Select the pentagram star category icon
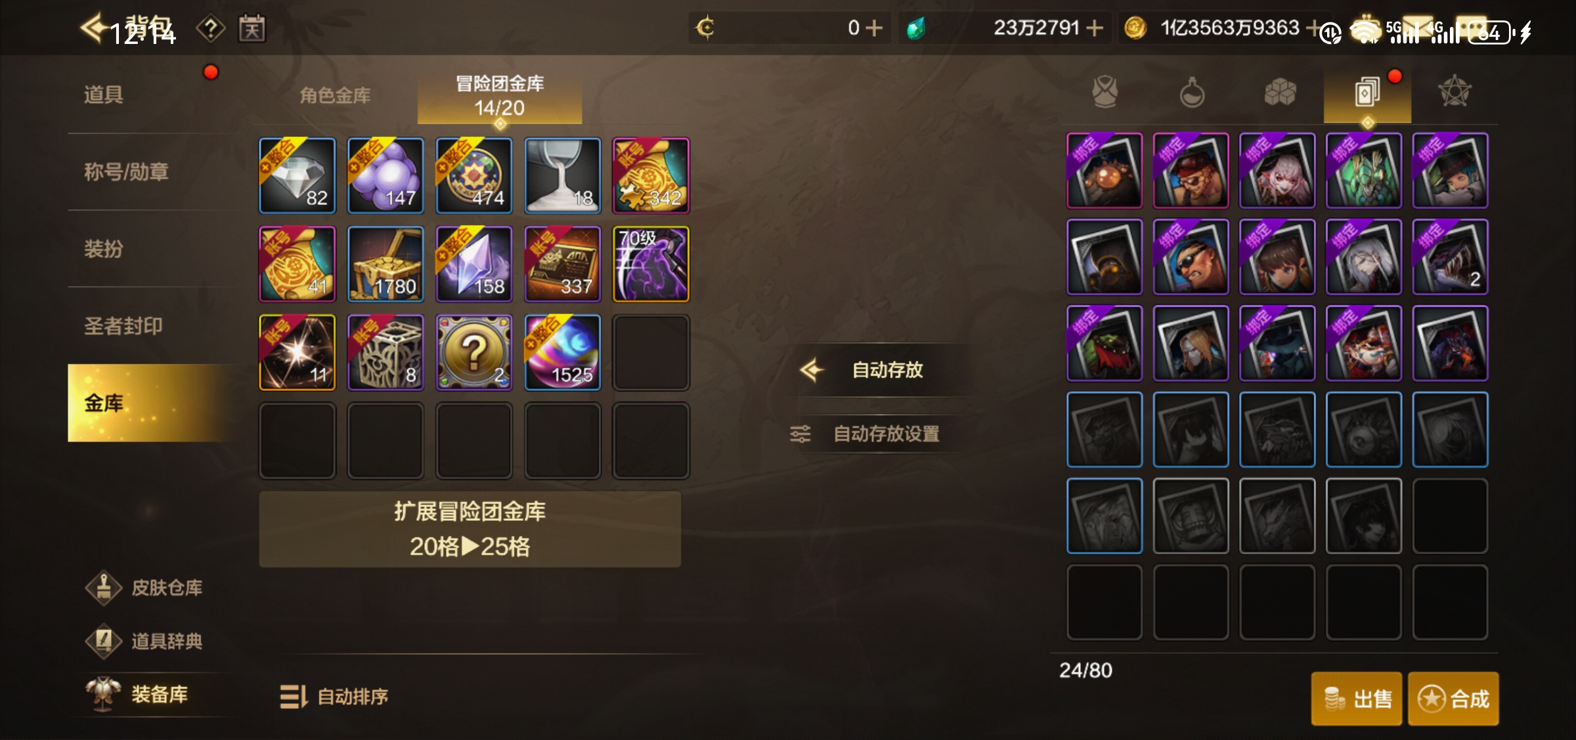This screenshot has width=1576, height=740. (x=1455, y=92)
